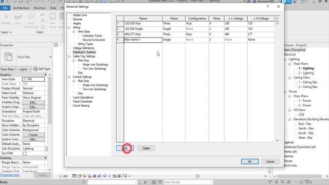Toggle Select Links icon in status bar
329x185 pixels.
[270, 182]
